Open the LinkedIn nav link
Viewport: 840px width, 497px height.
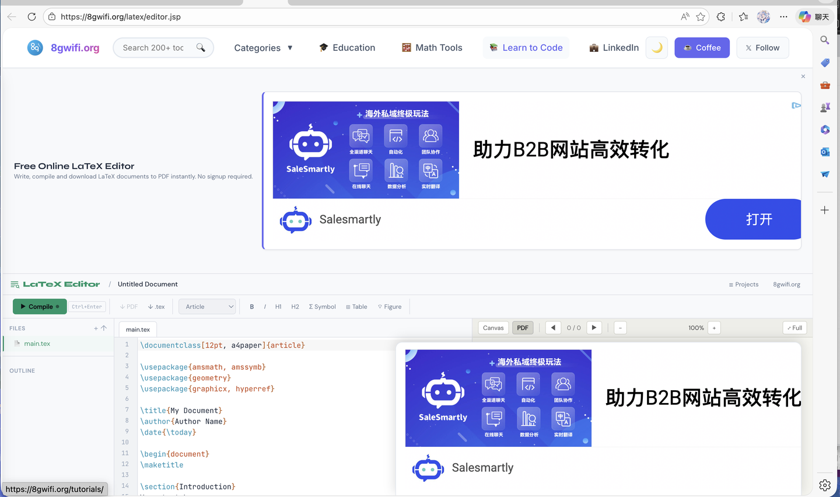[614, 48]
